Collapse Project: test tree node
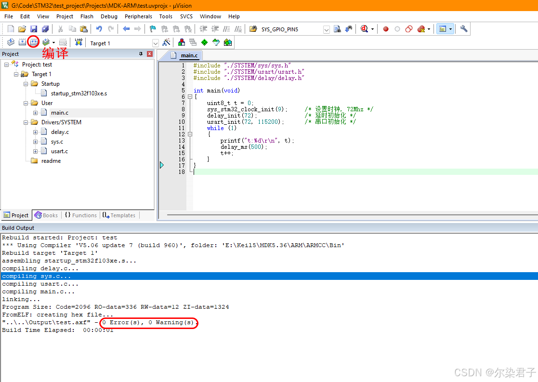538x382 pixels. click(x=7, y=65)
